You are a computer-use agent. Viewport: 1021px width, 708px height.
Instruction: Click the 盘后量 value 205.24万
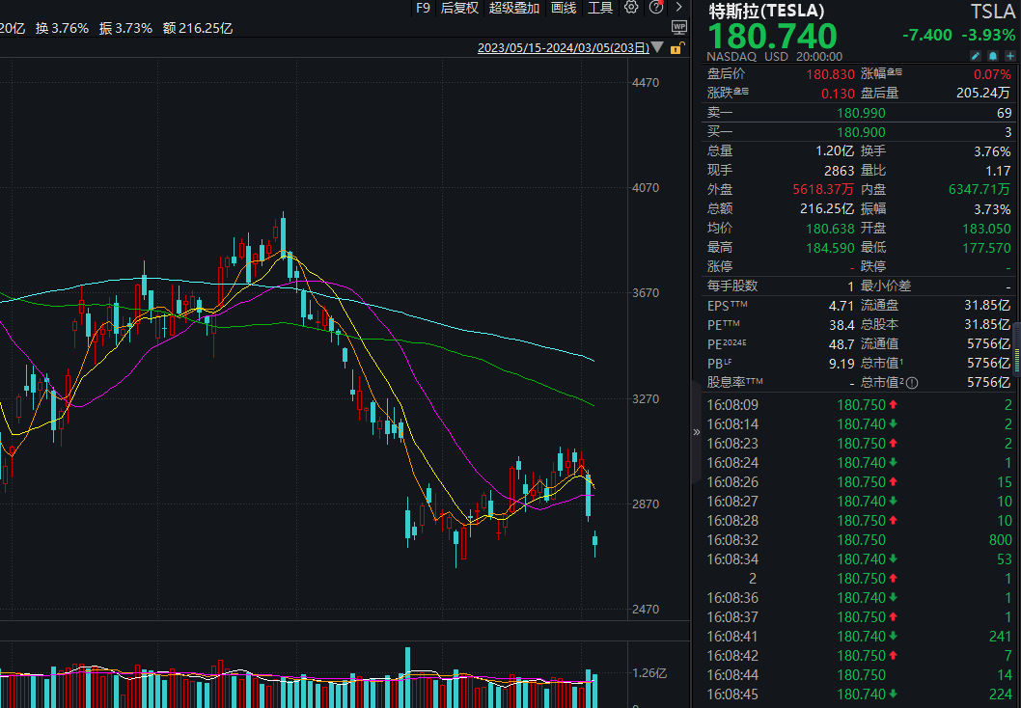[983, 93]
